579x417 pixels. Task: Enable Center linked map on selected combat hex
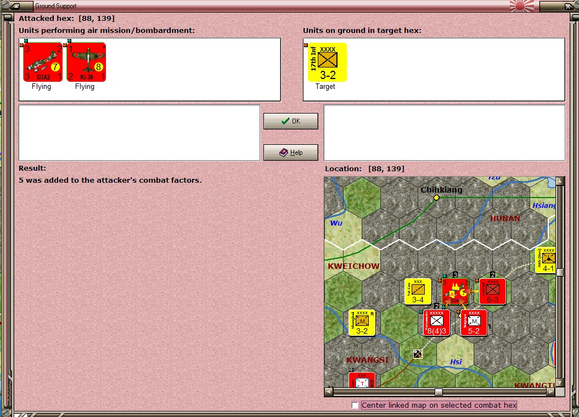tap(355, 405)
